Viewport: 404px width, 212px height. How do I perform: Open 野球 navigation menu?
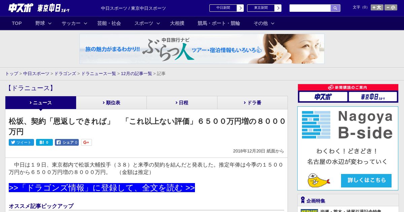[40, 23]
